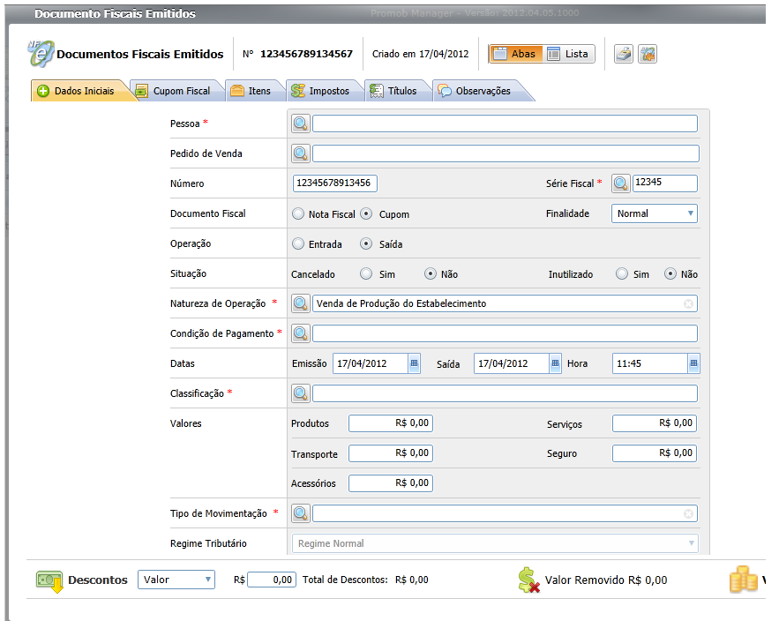This screenshot has width=779, height=621.
Task: Open the Descontos type dropdown
Action: tap(176, 580)
